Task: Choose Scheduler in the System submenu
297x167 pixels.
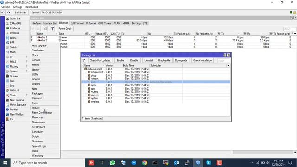Action: (37, 132)
